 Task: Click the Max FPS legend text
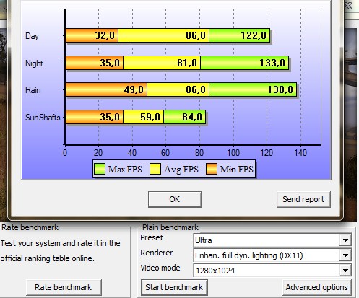(x=125, y=170)
